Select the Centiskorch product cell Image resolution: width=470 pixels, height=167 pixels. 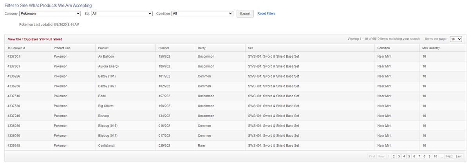(x=125, y=145)
